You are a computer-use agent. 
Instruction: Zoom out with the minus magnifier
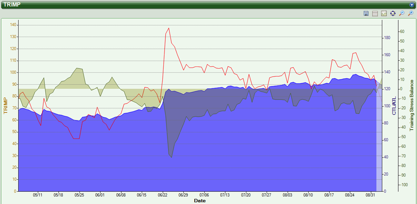coord(402,13)
